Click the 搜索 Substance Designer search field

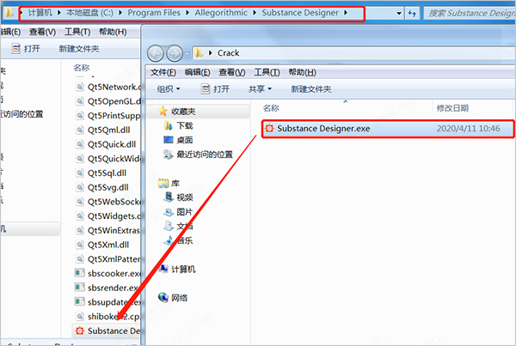[x=470, y=13]
